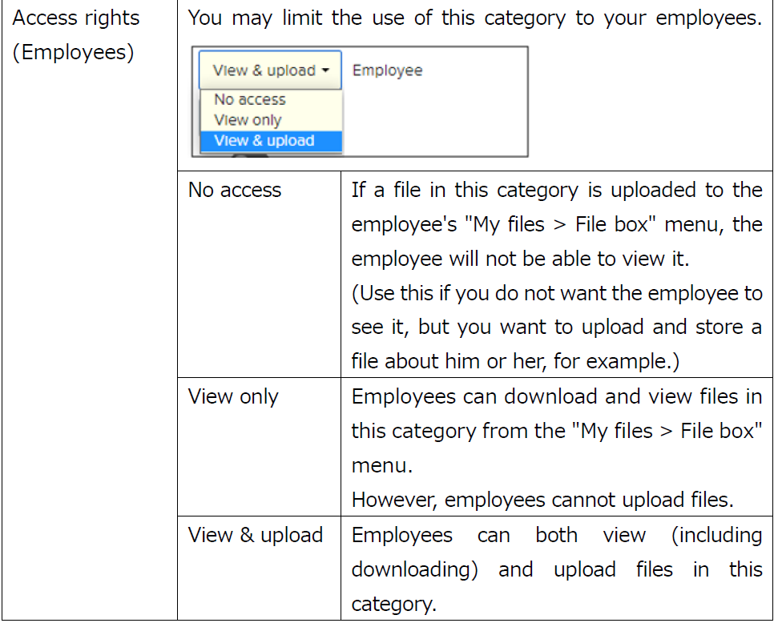Click "(Employees)" under the Access rights heading
This screenshot has width=774, height=623.
[73, 53]
